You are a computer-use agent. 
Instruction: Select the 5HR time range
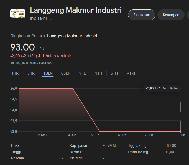coord(31,73)
